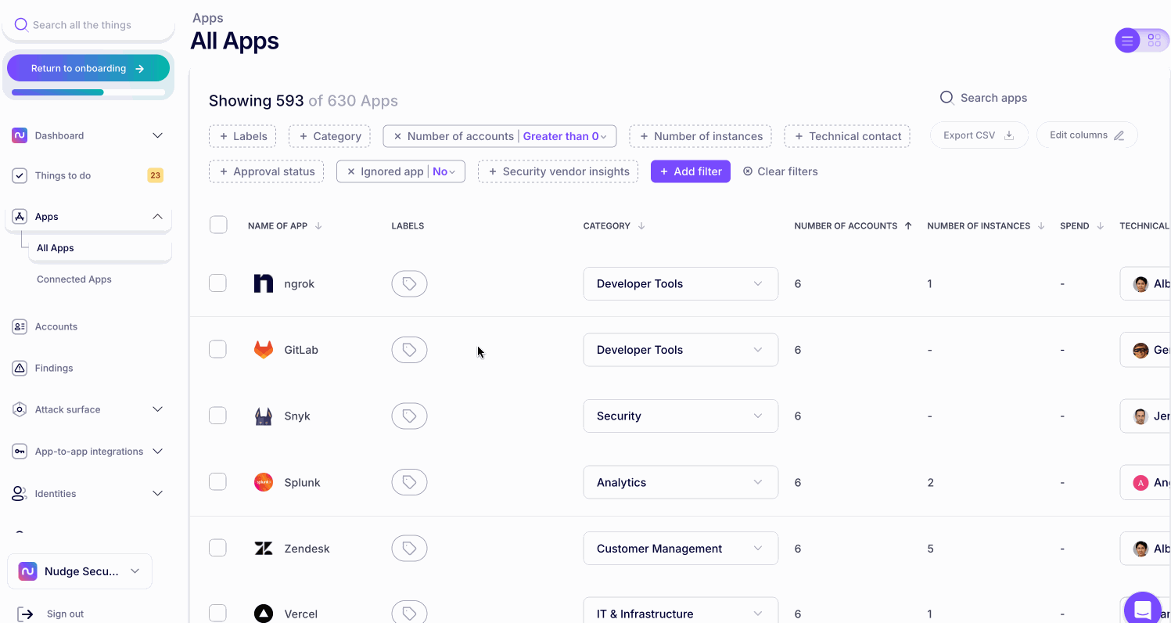Switch to grid view icon

[x=1154, y=41]
